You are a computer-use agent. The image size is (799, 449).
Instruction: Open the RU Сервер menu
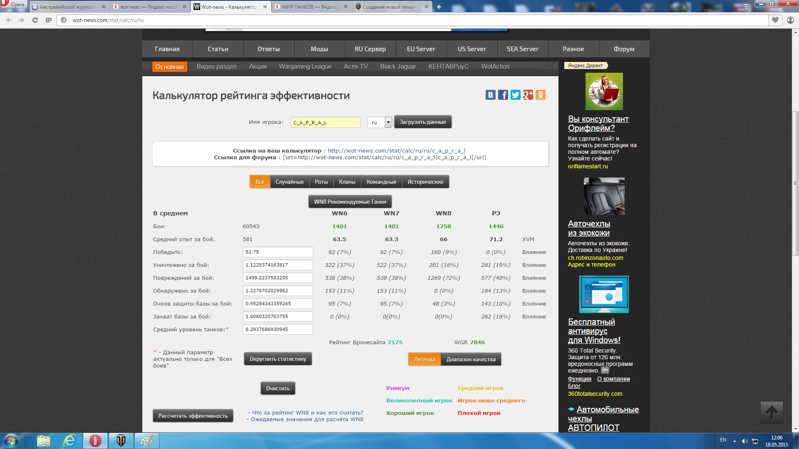click(370, 49)
